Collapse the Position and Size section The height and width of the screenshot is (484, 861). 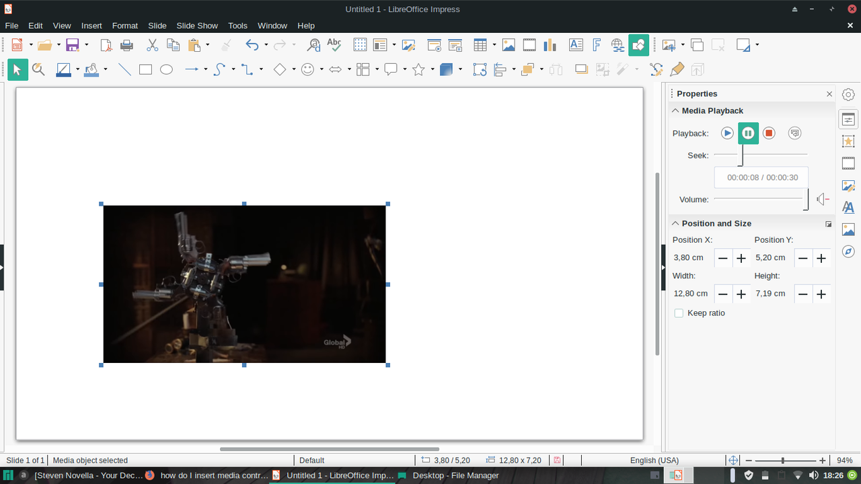675,223
